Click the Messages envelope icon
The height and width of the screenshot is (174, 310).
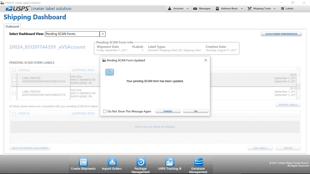pos(195,8)
